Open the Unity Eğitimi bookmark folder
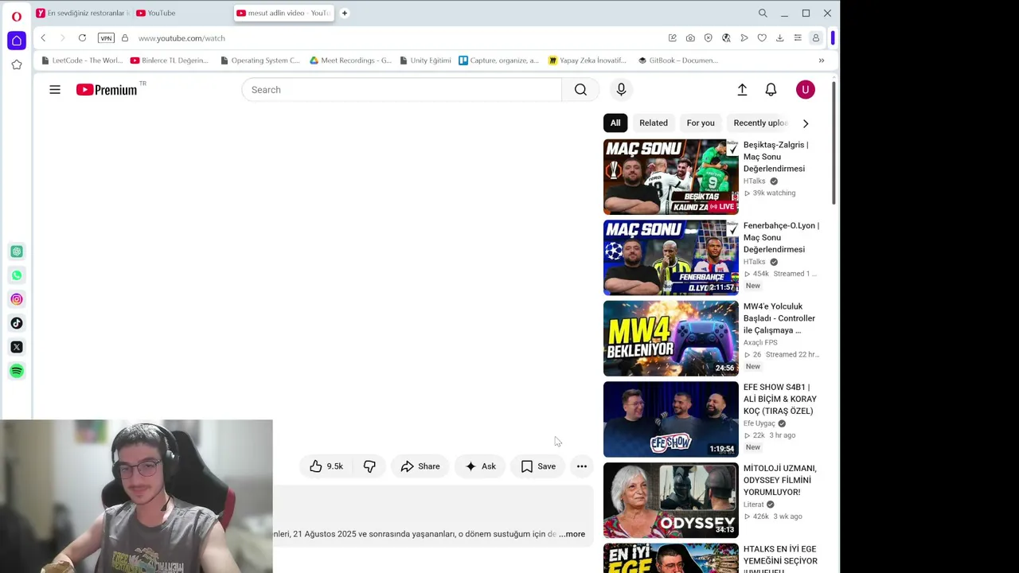The height and width of the screenshot is (573, 1019). [x=425, y=60]
